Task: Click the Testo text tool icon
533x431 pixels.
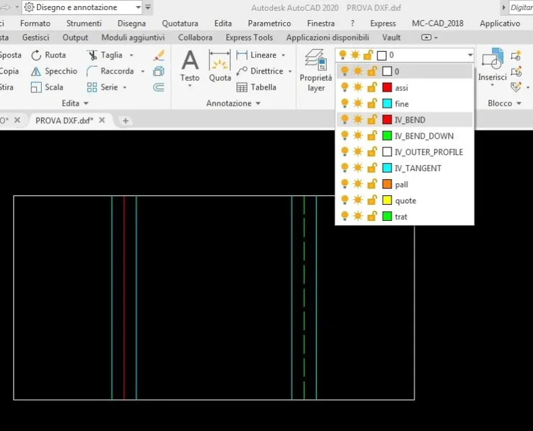Action: (x=190, y=60)
